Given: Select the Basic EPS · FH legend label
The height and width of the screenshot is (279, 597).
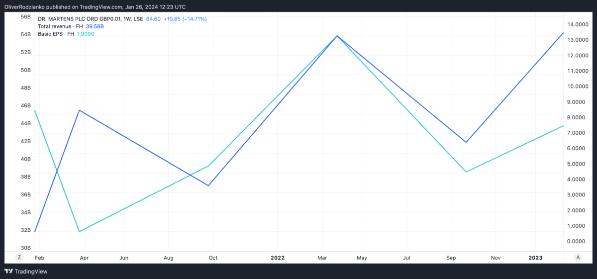Looking at the screenshot, I should (x=56, y=34).
